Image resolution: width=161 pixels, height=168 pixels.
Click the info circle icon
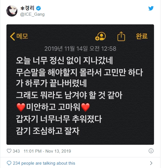pos(151,151)
